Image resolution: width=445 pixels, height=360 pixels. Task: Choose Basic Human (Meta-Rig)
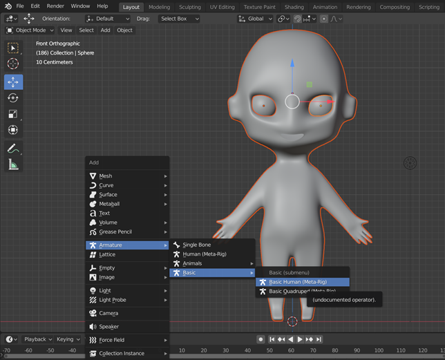click(x=303, y=282)
